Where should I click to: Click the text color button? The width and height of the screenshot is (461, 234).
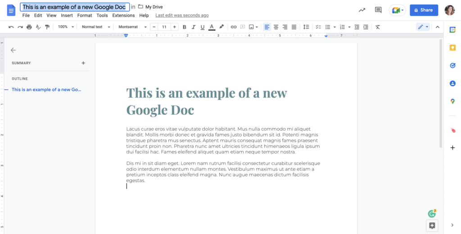[212, 27]
